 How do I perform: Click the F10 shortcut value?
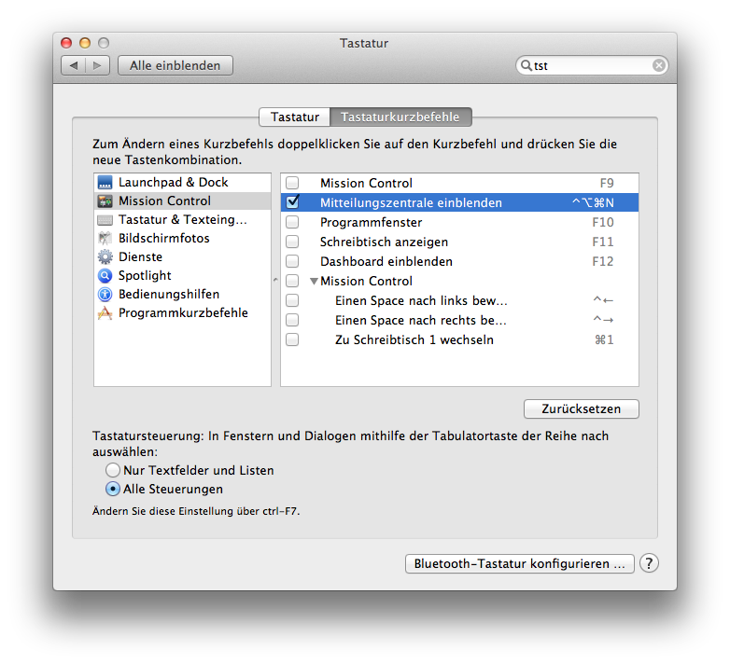coord(603,222)
